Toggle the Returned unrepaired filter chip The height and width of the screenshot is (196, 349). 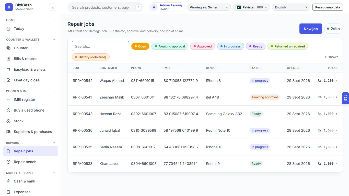pos(288,46)
